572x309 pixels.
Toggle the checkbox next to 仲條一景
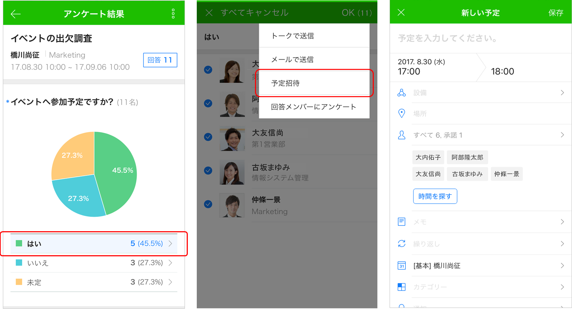pyautogui.click(x=208, y=204)
